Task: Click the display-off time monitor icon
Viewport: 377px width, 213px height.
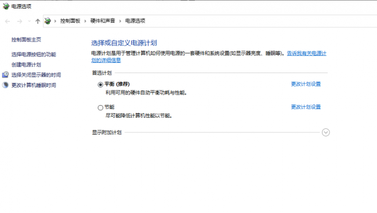Action: pyautogui.click(x=5, y=75)
